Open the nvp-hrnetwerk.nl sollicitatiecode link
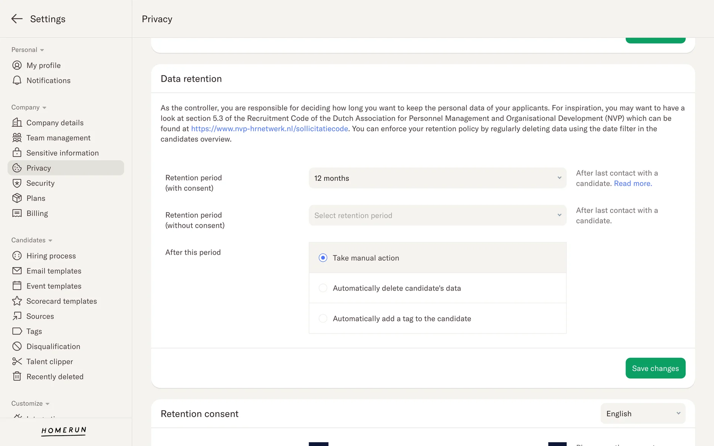Screen dimensions: 714x446 (270, 129)
